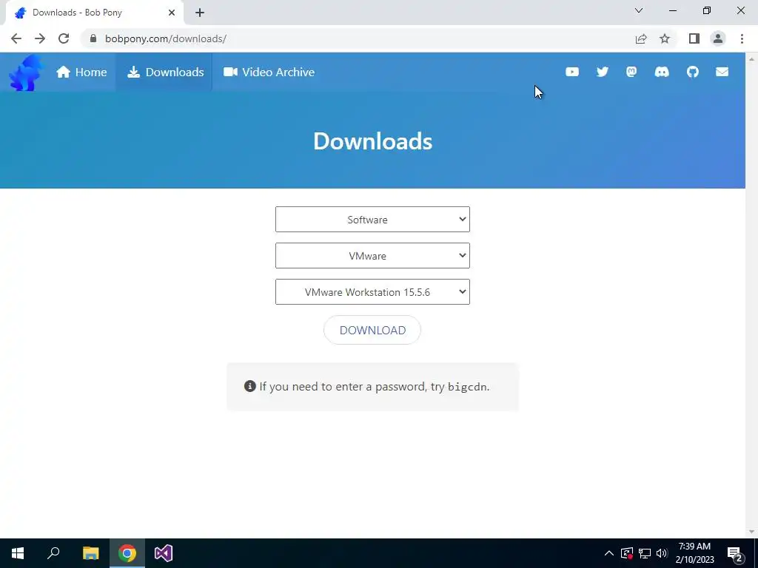This screenshot has height=568, width=758.
Task: Open the Mastodon social link icon
Action: (x=631, y=72)
